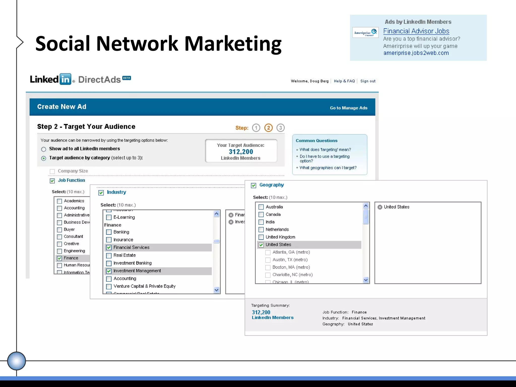The height and width of the screenshot is (387, 516).
Task: Click the geography list scrollbar thumb
Action: tap(366, 217)
